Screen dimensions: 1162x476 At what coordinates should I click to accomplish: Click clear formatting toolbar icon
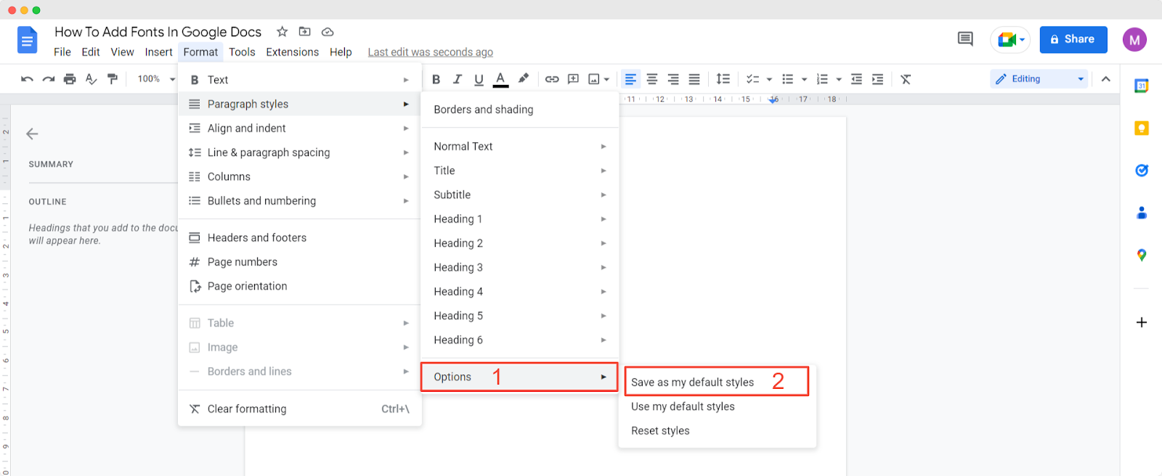906,79
